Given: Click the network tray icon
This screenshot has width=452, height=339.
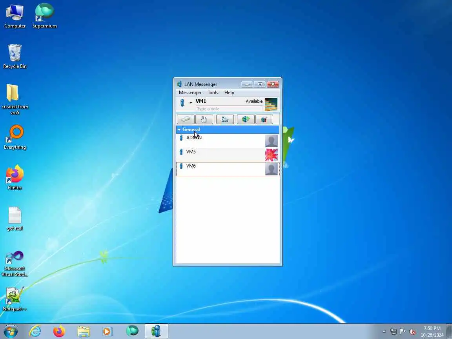Looking at the screenshot, I should [x=393, y=332].
